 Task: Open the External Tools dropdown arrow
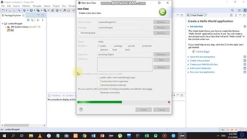click(x=48, y=10)
